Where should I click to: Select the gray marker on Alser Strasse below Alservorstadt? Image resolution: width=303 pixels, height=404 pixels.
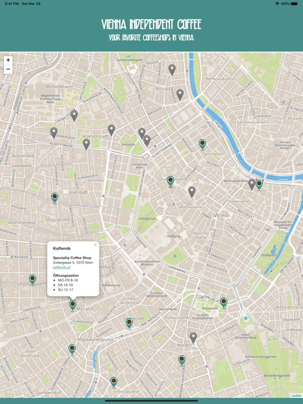86,144
